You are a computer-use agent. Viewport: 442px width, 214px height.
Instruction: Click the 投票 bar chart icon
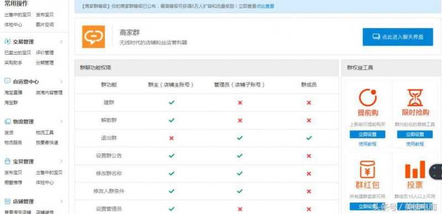[x=415, y=169]
